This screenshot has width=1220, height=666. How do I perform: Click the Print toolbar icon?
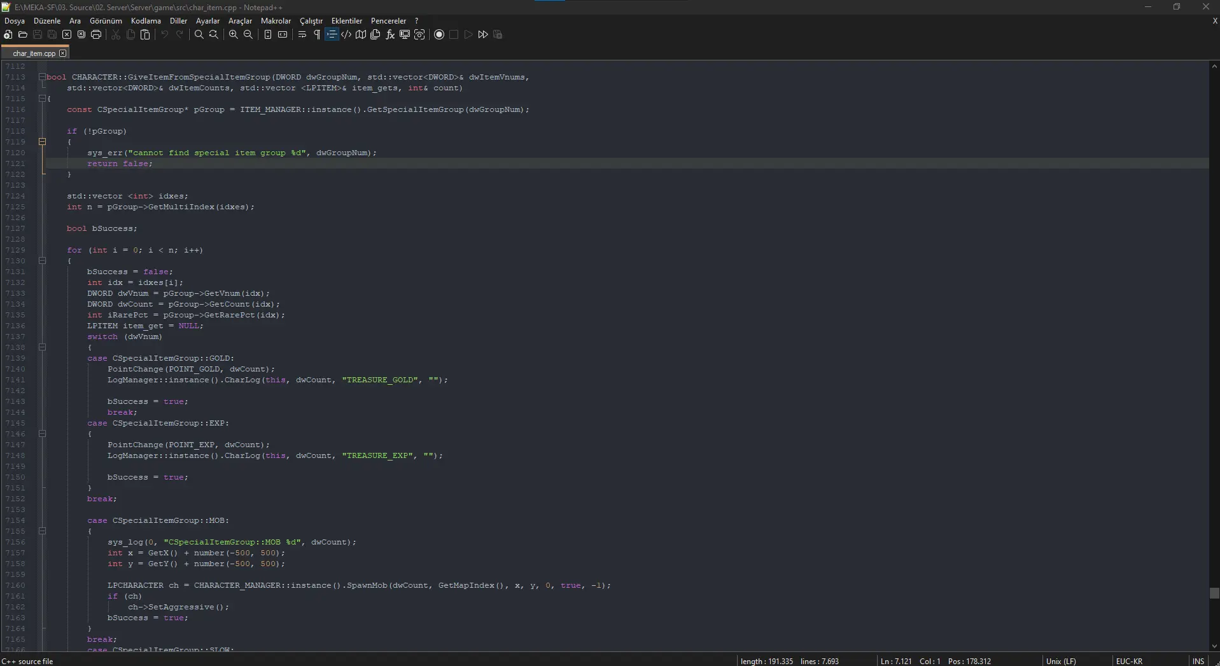click(x=96, y=34)
